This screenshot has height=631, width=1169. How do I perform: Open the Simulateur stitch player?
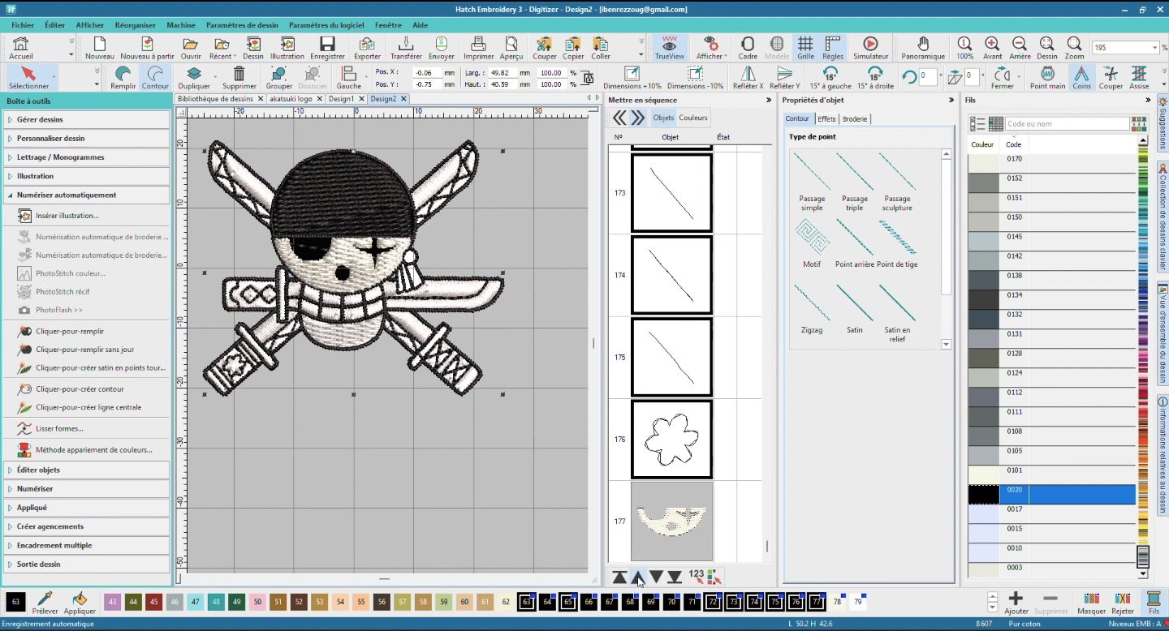pyautogui.click(x=869, y=48)
